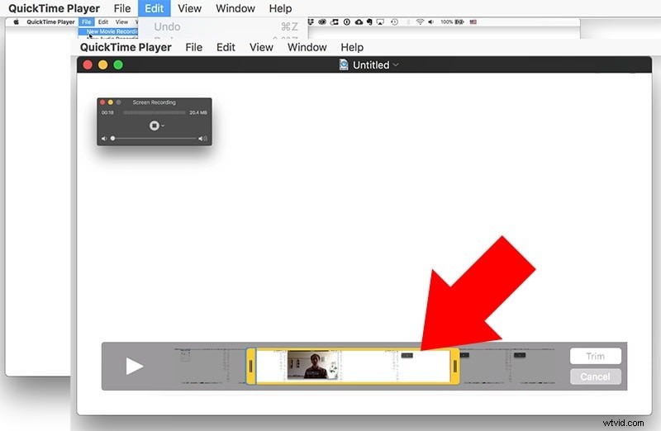Open the highlighted blue Edit menu
Screen dimensions: 661x431
(154, 8)
